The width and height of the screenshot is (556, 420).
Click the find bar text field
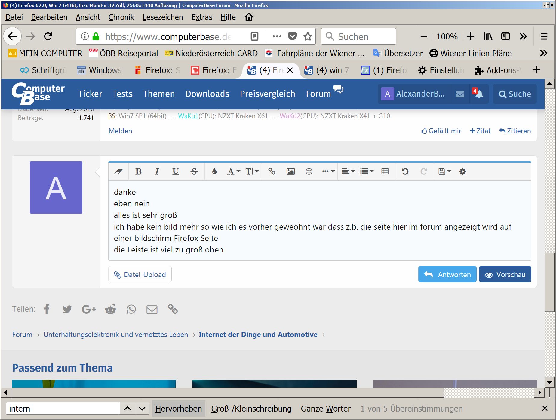[63, 409]
